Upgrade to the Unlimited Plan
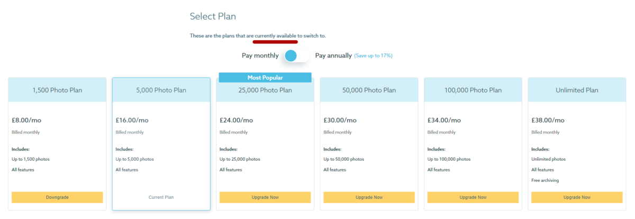The width and height of the screenshot is (635, 219). 577,197
